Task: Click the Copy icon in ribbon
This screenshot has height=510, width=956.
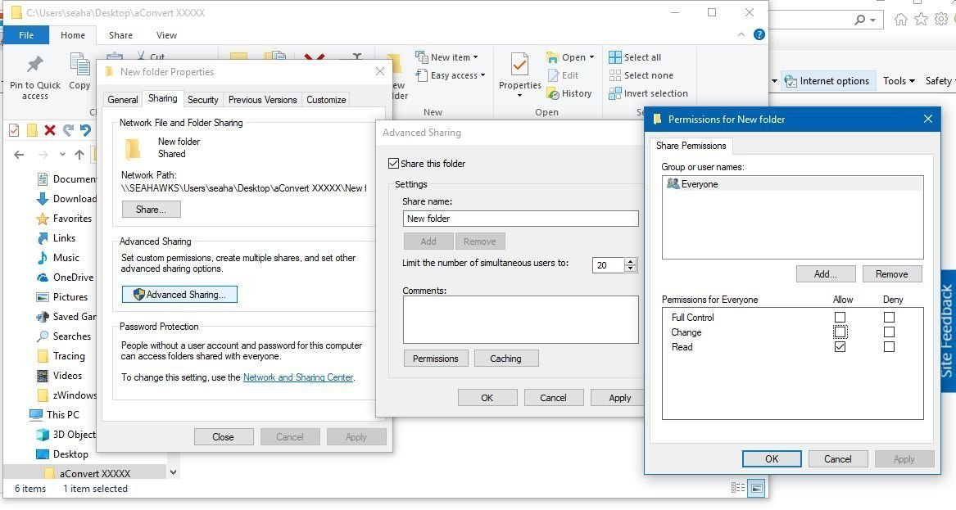Action: [79, 65]
